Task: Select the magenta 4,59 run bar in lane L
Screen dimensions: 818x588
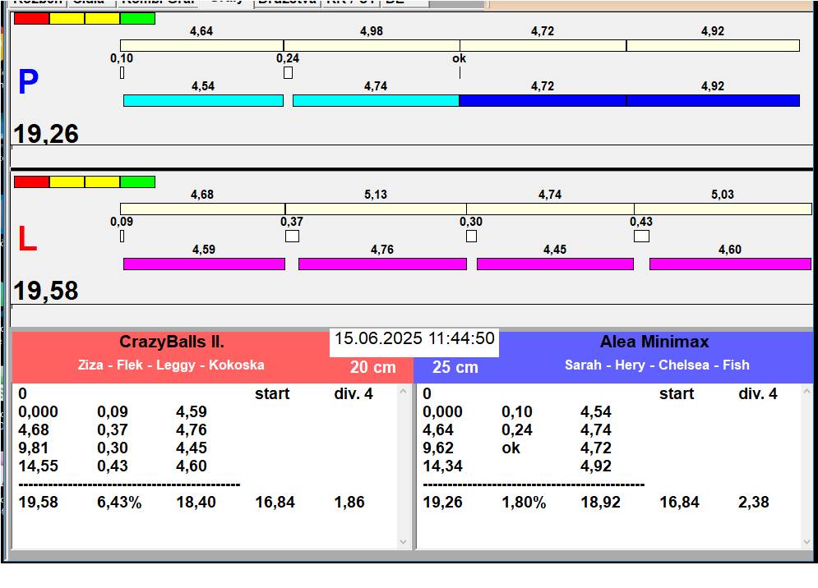Action: coord(204,264)
